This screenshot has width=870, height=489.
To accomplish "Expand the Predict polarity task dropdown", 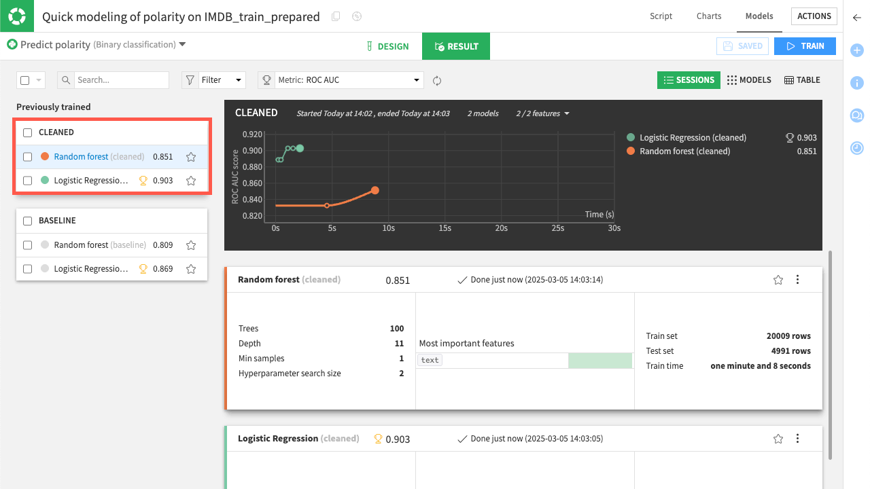I will point(182,44).
